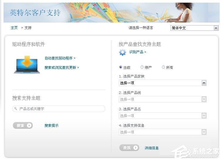Click the 支持 breadcrumb item
Image resolution: width=222 pixels, height=161 pixels.
28,28
